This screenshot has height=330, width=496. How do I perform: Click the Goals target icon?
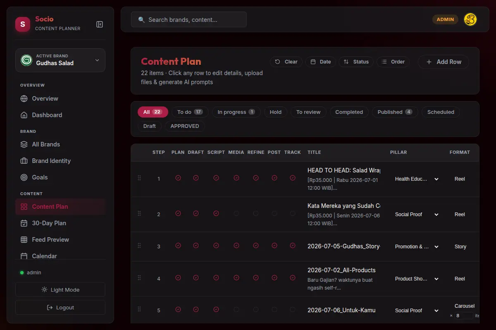[x=24, y=177]
